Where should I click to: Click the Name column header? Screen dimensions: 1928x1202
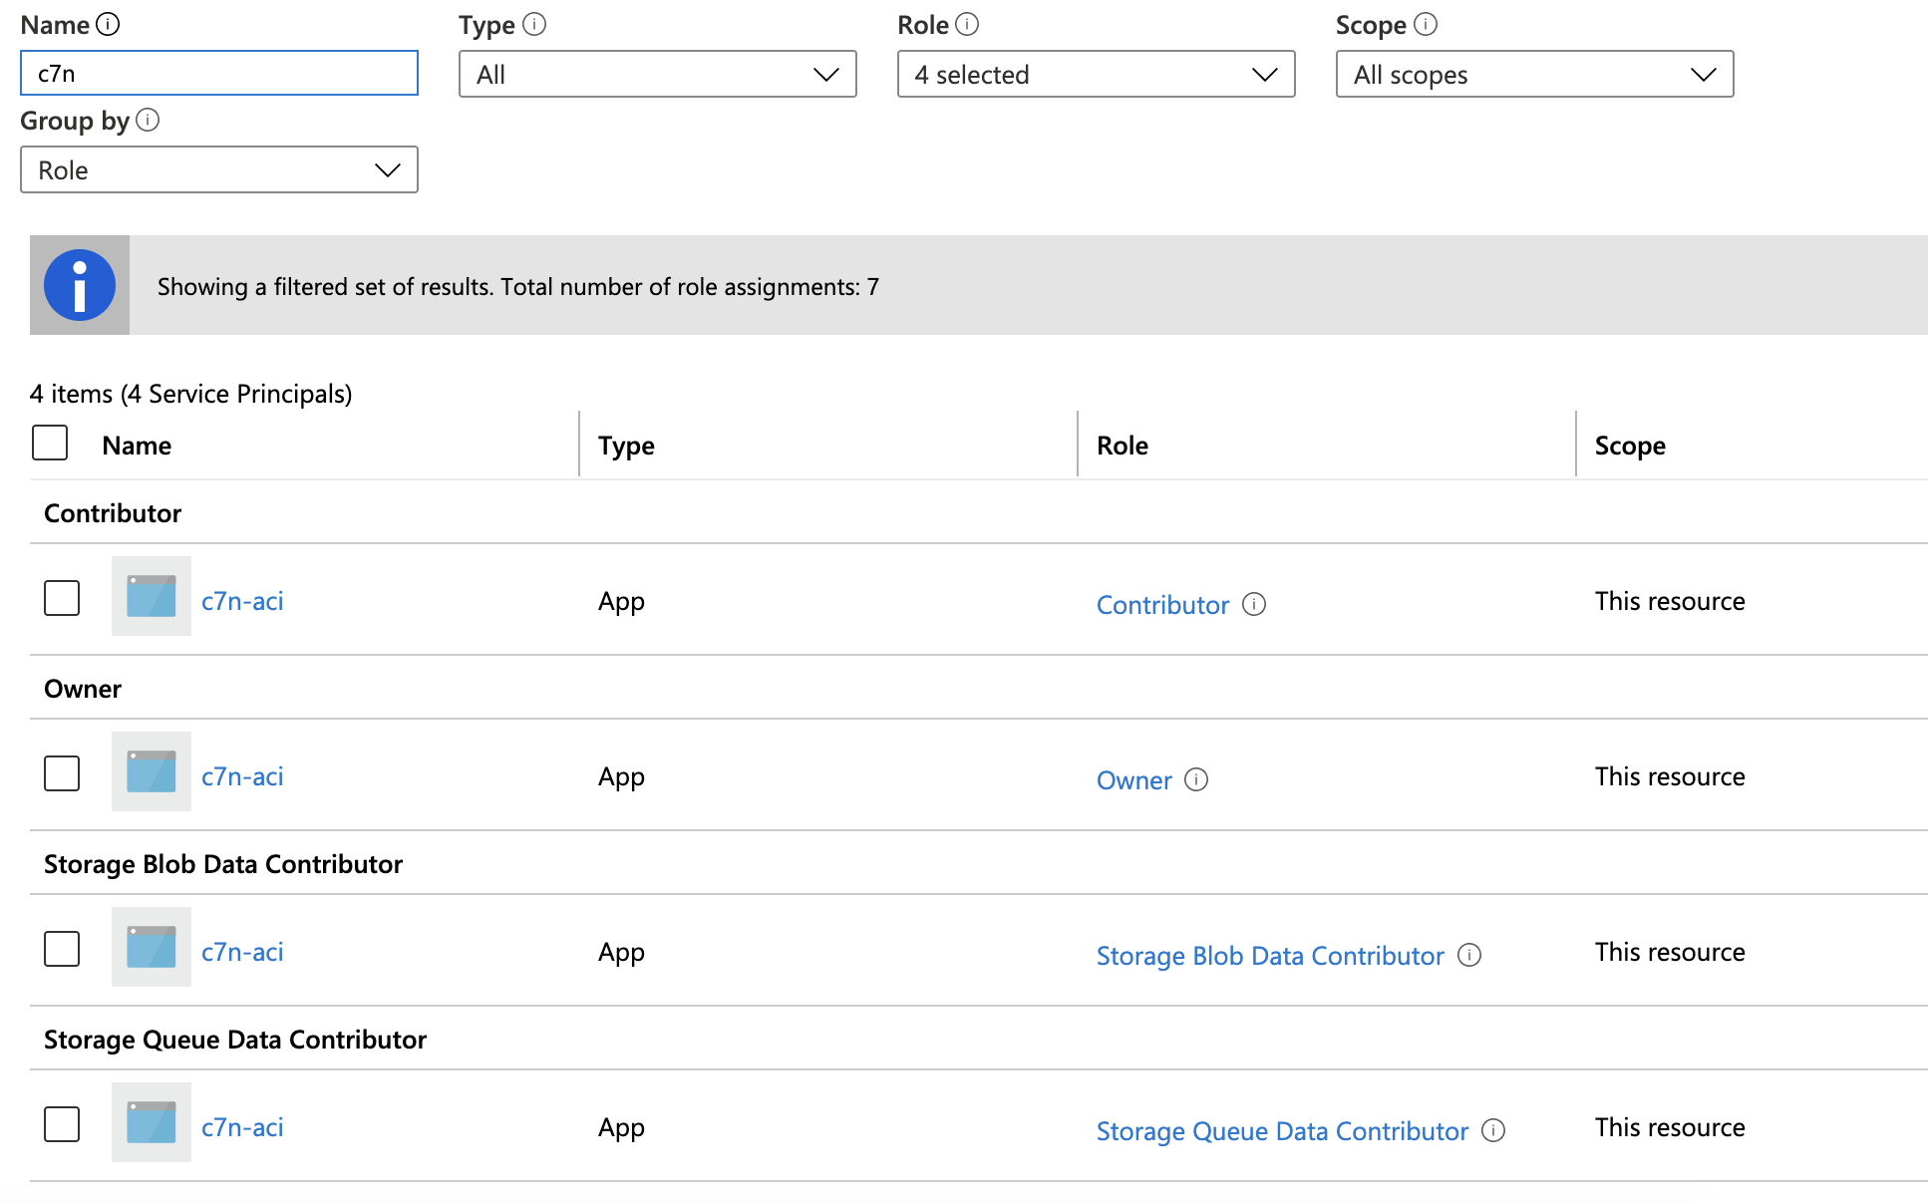click(136, 445)
